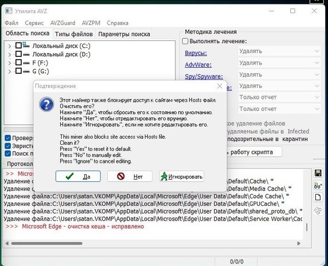Image resolution: width=328 pixels, height=266 pixels.
Task: Open the Сервис menu
Action: coord(34,23)
